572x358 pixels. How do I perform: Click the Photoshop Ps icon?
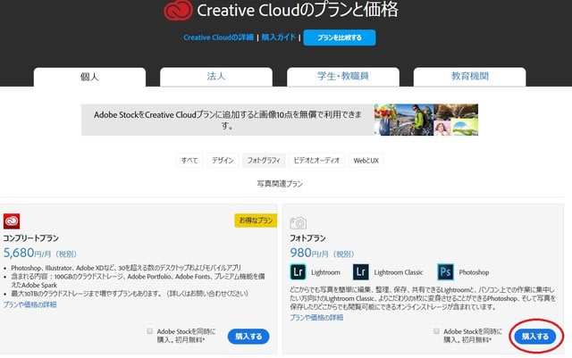[446, 272]
